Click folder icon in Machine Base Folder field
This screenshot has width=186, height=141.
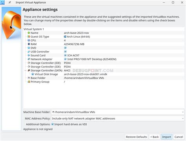tap(53, 112)
